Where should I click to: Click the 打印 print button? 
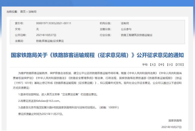point(179,64)
